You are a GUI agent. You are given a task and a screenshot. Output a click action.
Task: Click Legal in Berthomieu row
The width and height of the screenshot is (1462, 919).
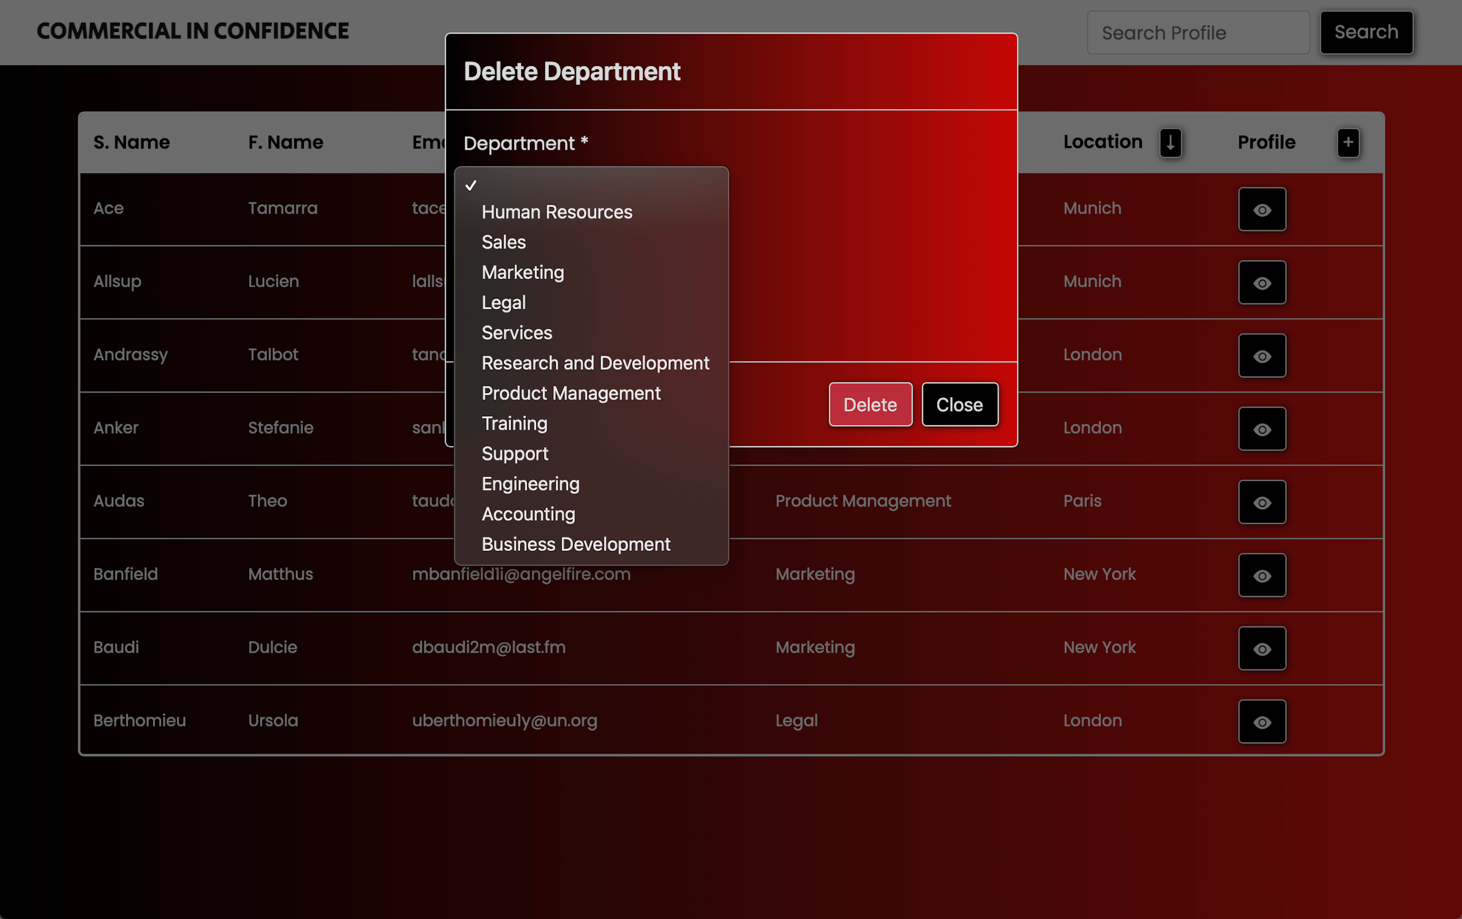point(796,721)
